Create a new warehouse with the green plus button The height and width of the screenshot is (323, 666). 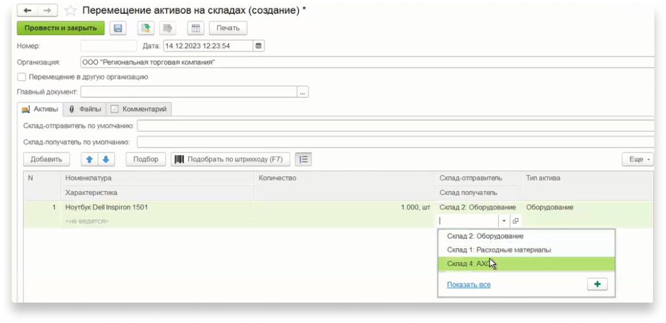click(x=597, y=284)
